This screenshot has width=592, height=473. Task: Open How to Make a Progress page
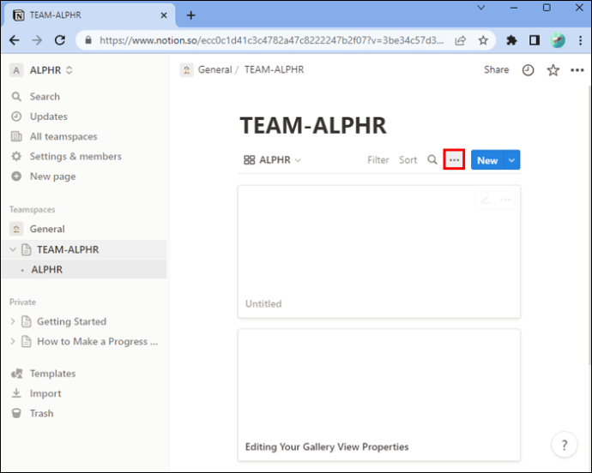pos(98,341)
